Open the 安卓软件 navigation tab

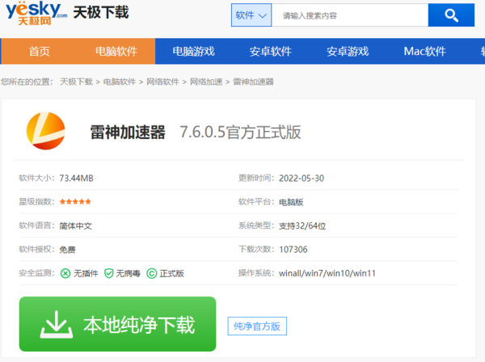click(x=270, y=52)
